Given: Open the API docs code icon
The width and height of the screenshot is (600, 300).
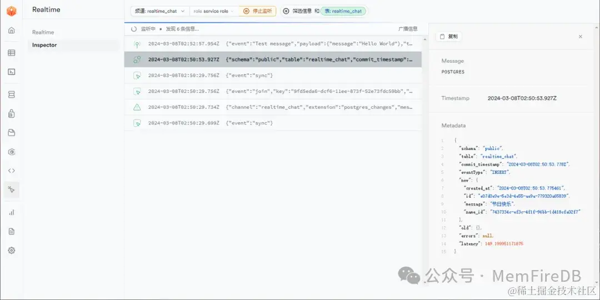Looking at the screenshot, I should 12,171.
